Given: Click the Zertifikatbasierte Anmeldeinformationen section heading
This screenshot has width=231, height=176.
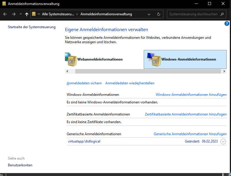Looking at the screenshot, I should click(98, 114).
